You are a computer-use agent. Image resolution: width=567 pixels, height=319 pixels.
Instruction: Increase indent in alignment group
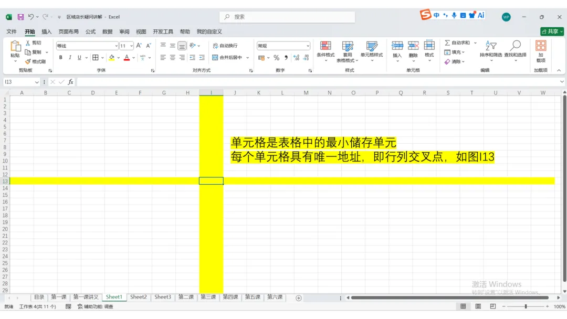pyautogui.click(x=202, y=57)
